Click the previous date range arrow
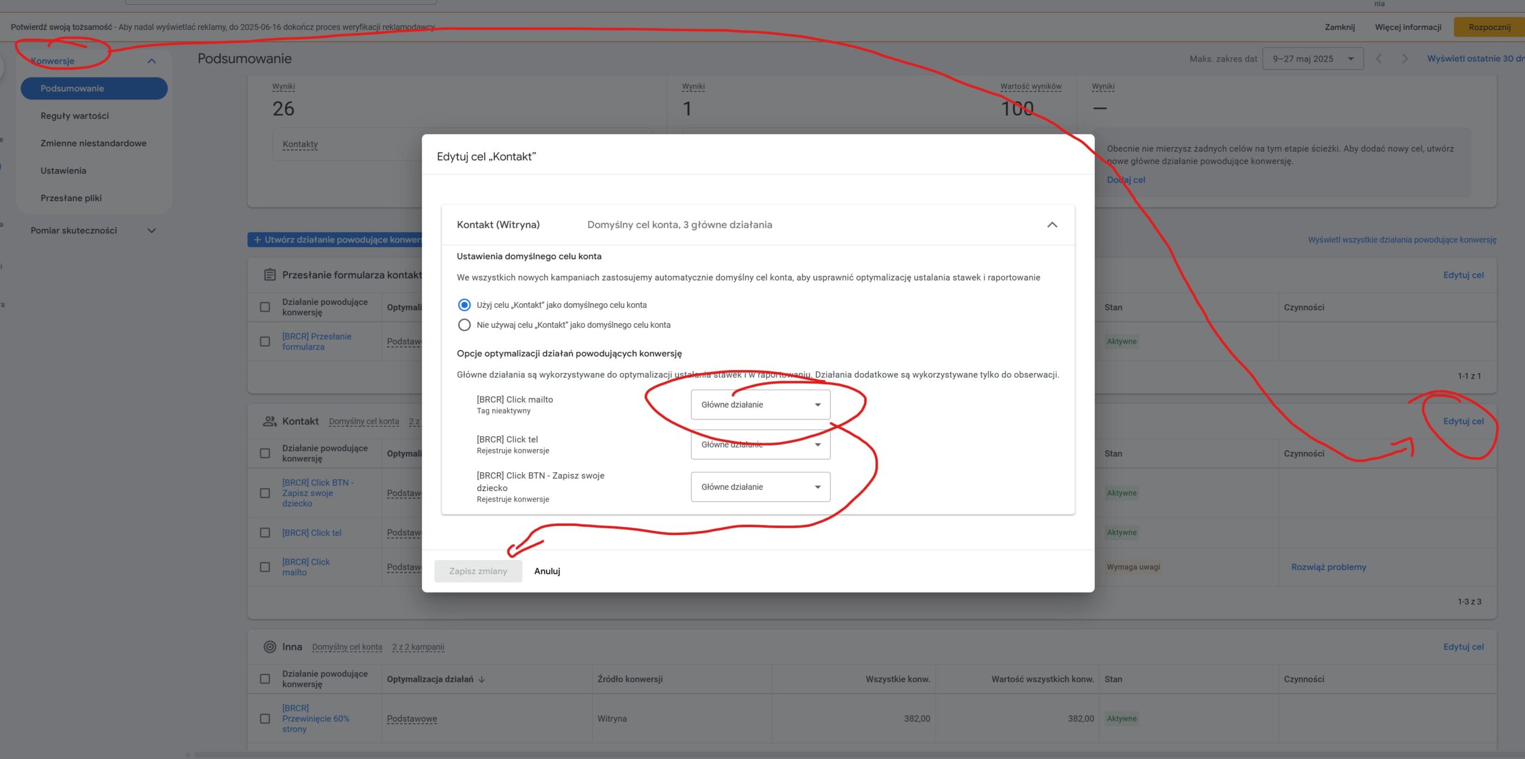Screen dimensions: 1525x759 (1378, 58)
